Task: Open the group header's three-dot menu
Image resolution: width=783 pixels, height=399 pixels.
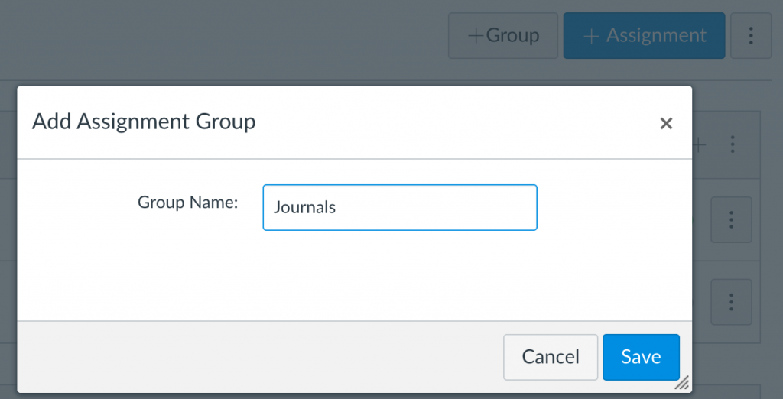Action: (x=733, y=144)
